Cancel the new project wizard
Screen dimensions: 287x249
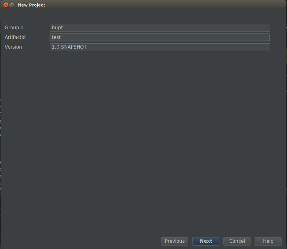point(237,241)
